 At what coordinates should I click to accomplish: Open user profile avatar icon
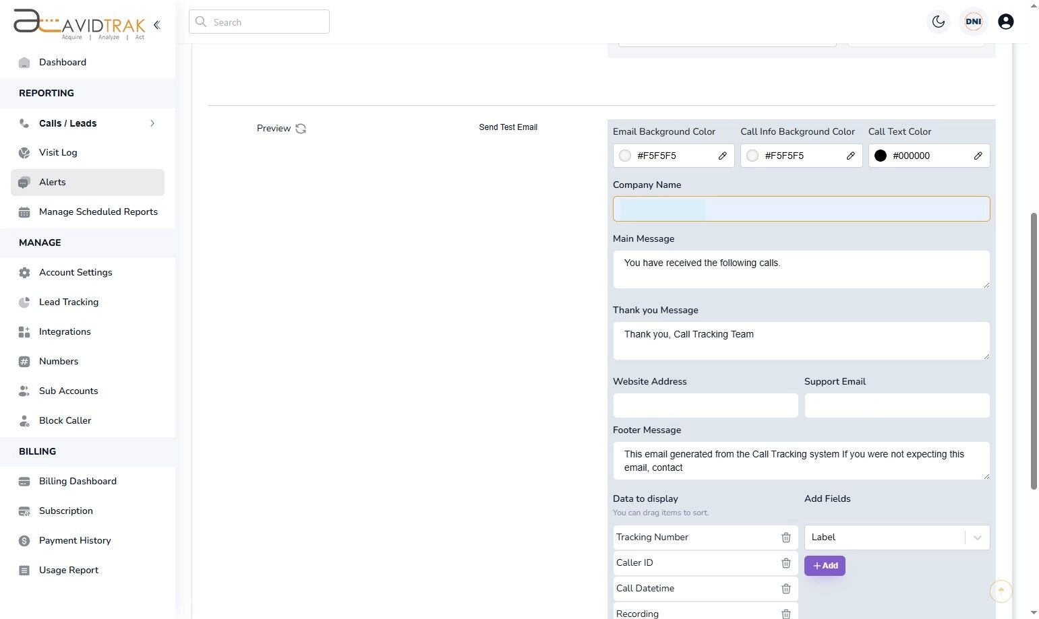click(1005, 22)
